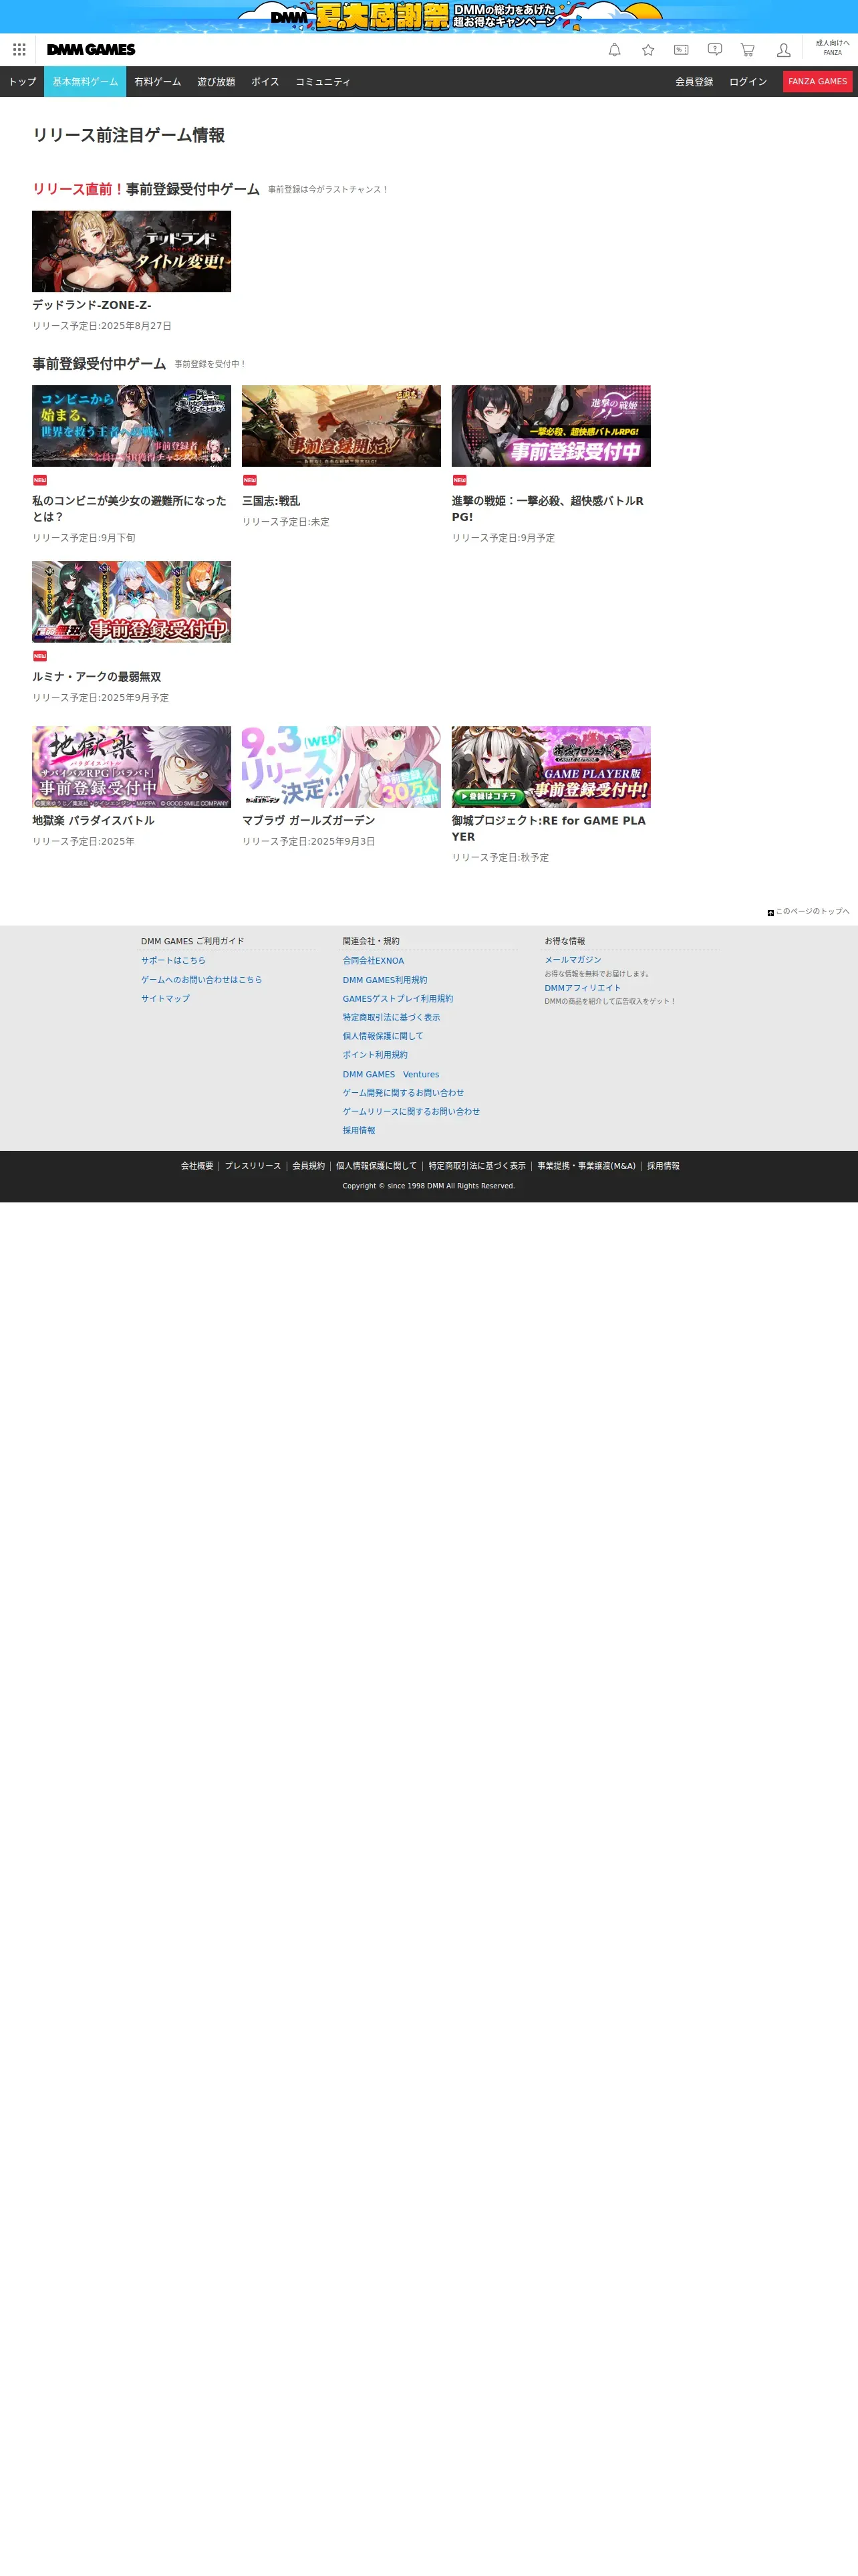Image resolution: width=858 pixels, height=2576 pixels.
Task: Open 地獄楽 パラダイスバトル banner image
Action: click(131, 767)
